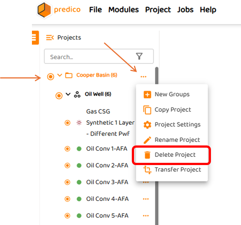Choose Delete Project from context menu
This screenshot has height=225, width=241.
[175, 155]
